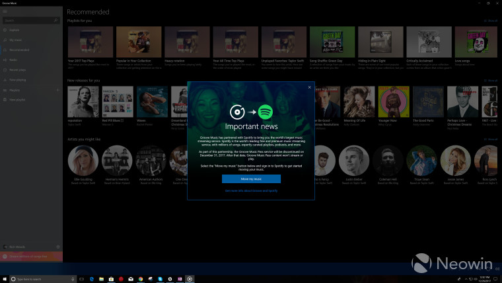502x283 pixels.
Task: Open Love songs playlist
Action: 476,42
